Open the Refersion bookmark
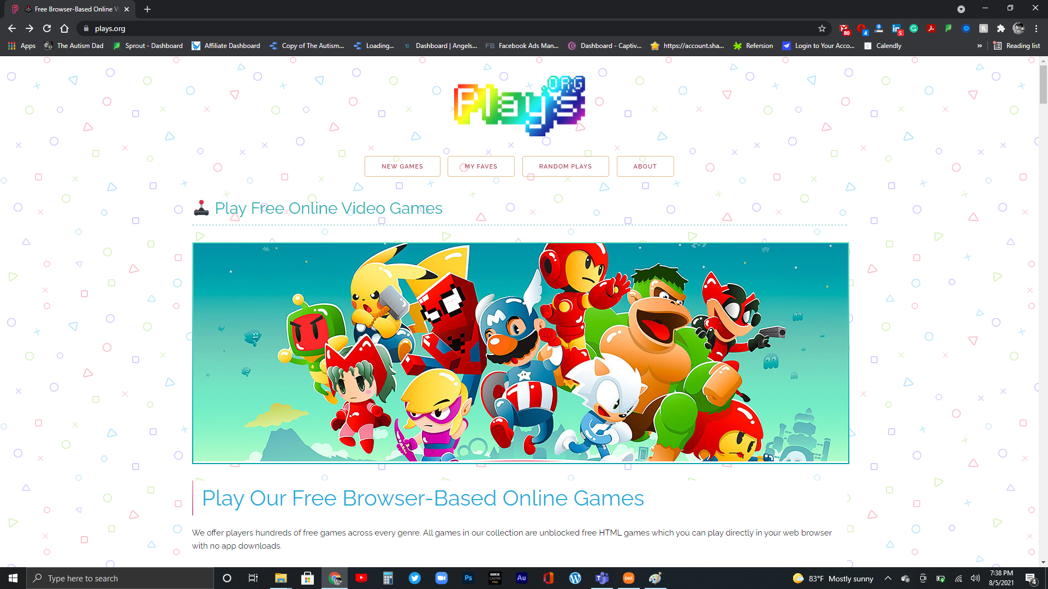 pyautogui.click(x=753, y=46)
